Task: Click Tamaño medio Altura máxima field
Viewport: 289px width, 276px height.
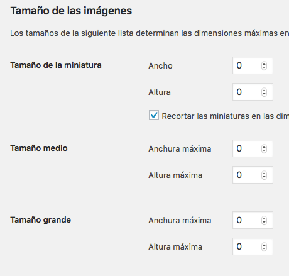Action: click(253, 175)
